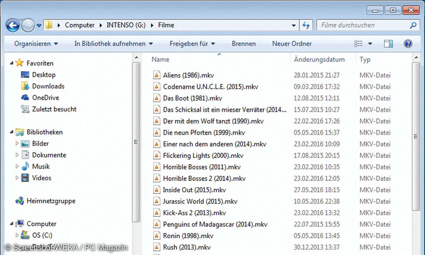The width and height of the screenshot is (425, 255).
Task: Select file Rush (2013).mkv
Action: [x=187, y=247]
